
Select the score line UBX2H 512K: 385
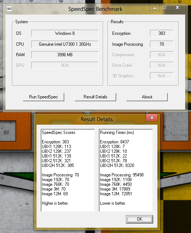(x=58, y=165)
